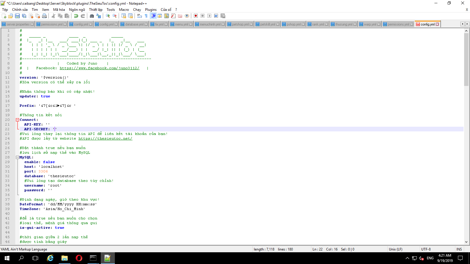Open the Plugins menu
Viewport: 470px width, 264px height.
[151, 10]
